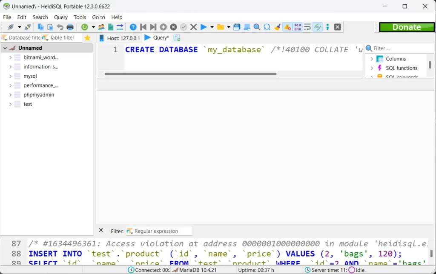The width and height of the screenshot is (436, 274).
Task: Click the Undo arrow icon
Action: 60,27
